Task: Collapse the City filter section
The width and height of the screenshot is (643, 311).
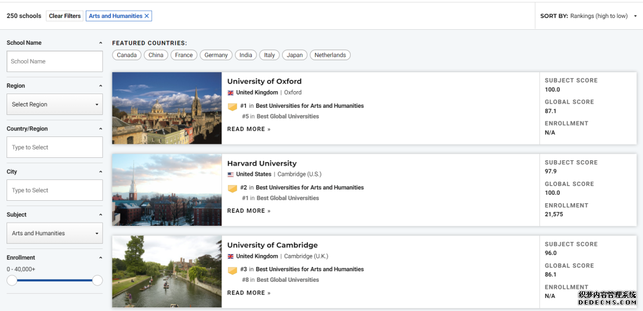Action: coord(101,172)
